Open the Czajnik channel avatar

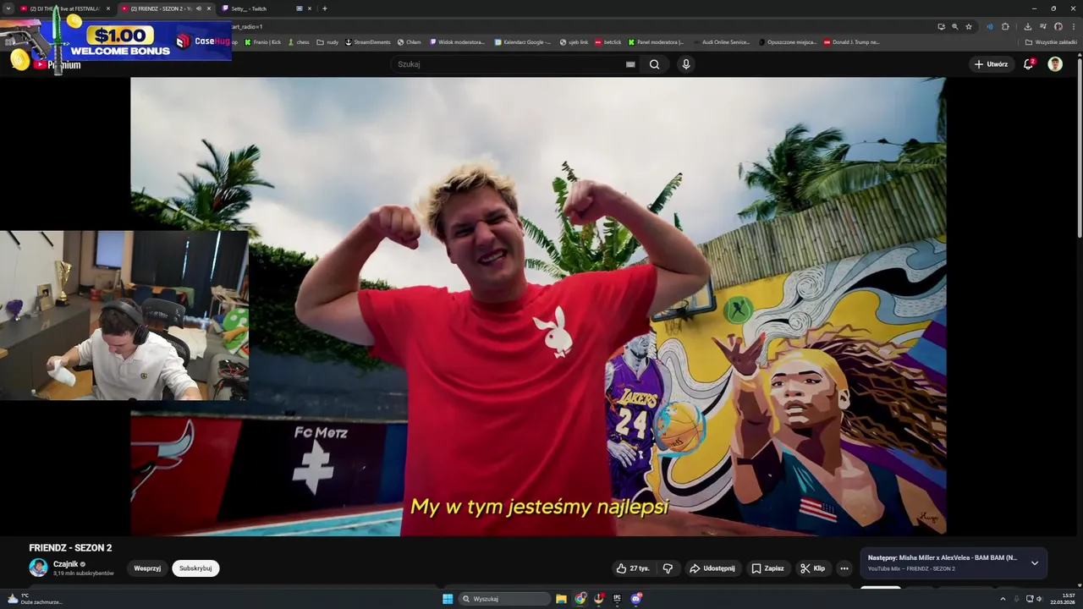(x=38, y=568)
